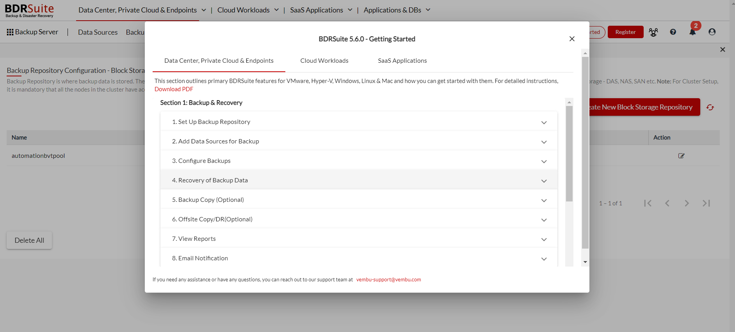Open Cloud Workloads top menu dropdown
Image resolution: width=735 pixels, height=332 pixels.
[x=248, y=10]
